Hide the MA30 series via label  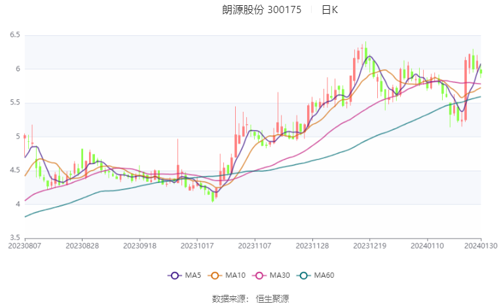pos(280,275)
